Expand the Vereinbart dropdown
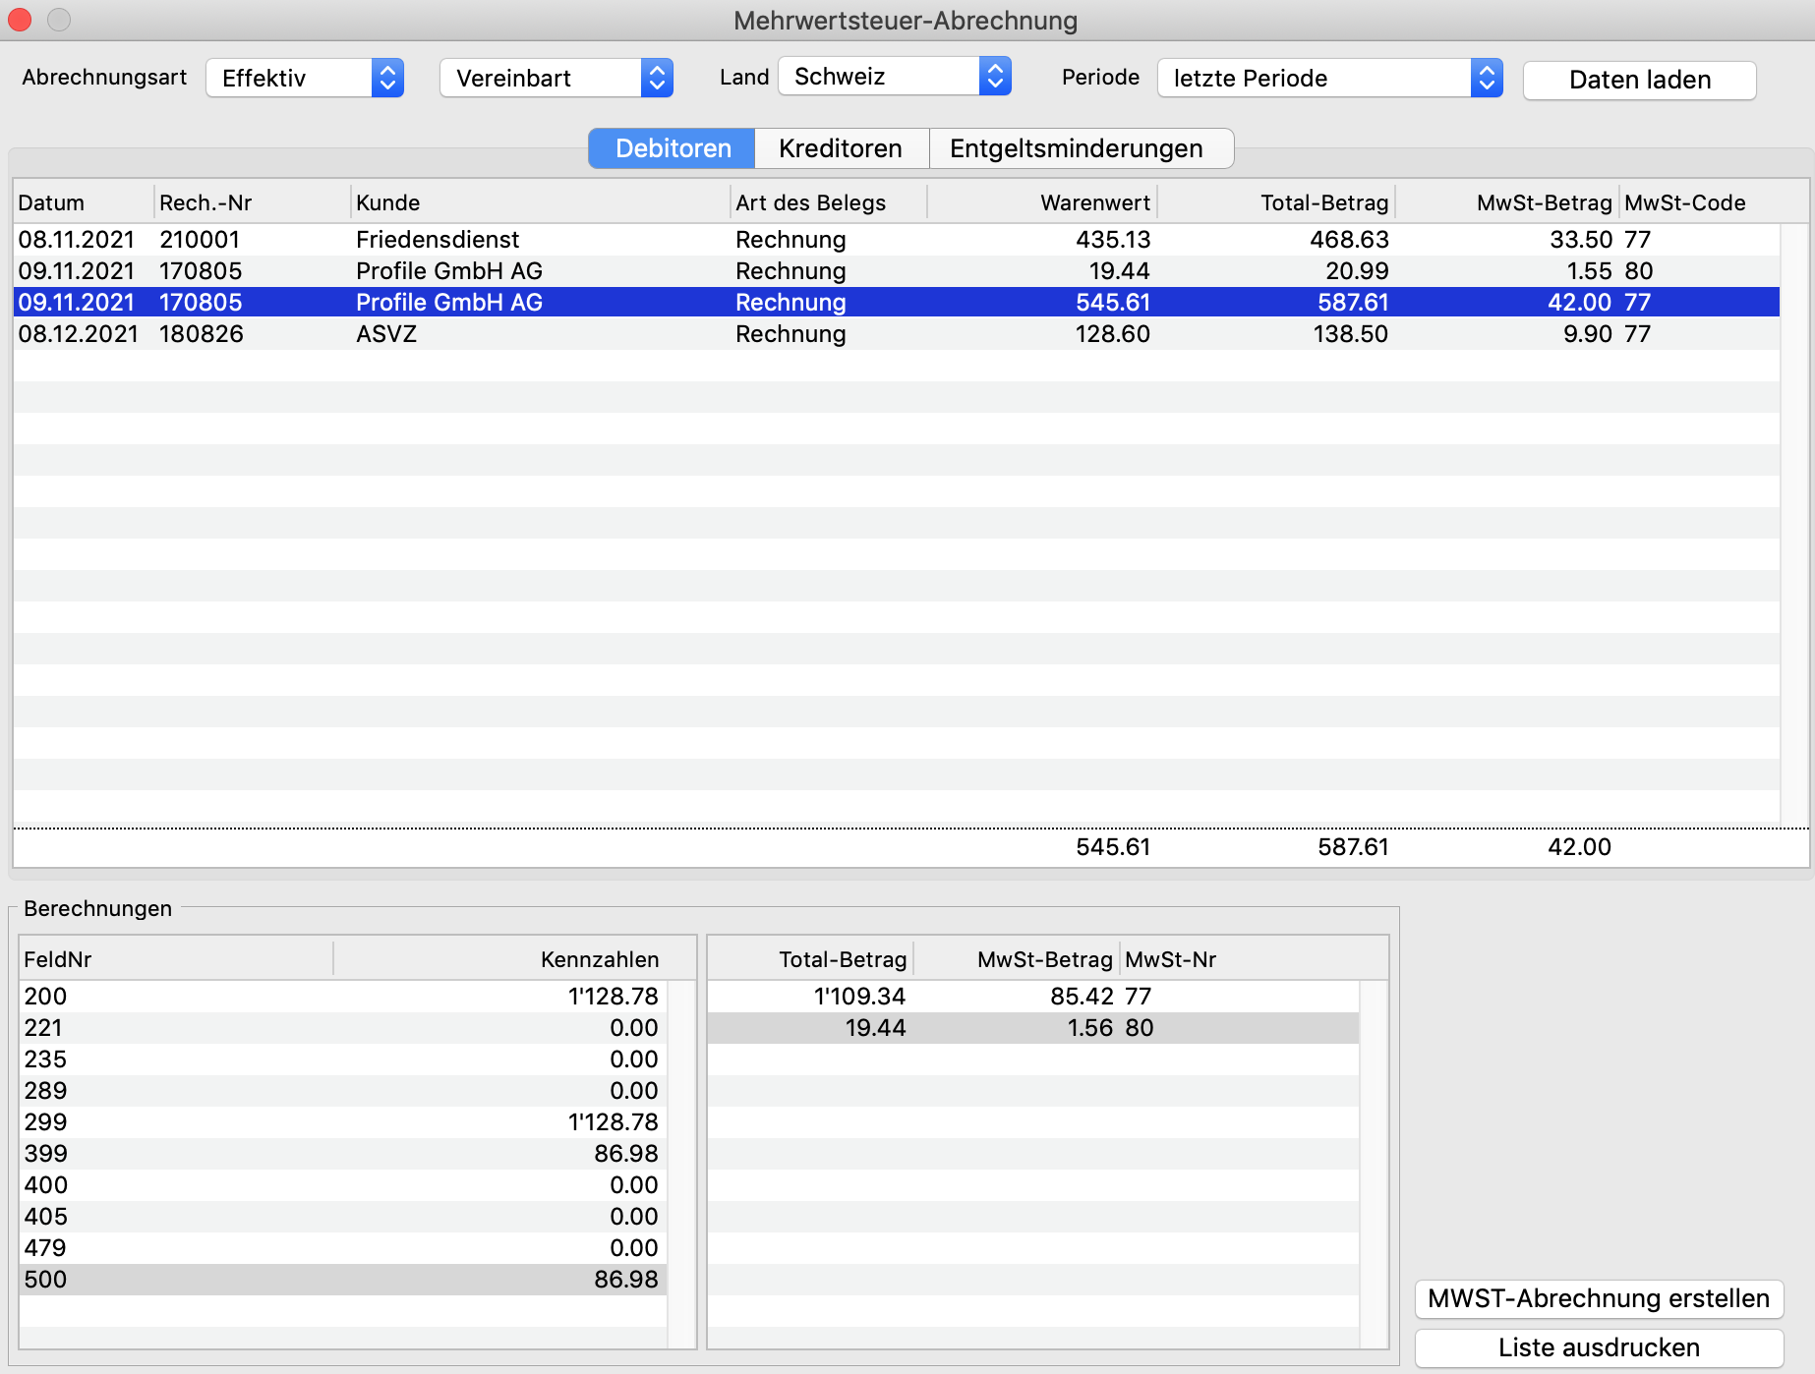The image size is (1815, 1374). tap(556, 79)
